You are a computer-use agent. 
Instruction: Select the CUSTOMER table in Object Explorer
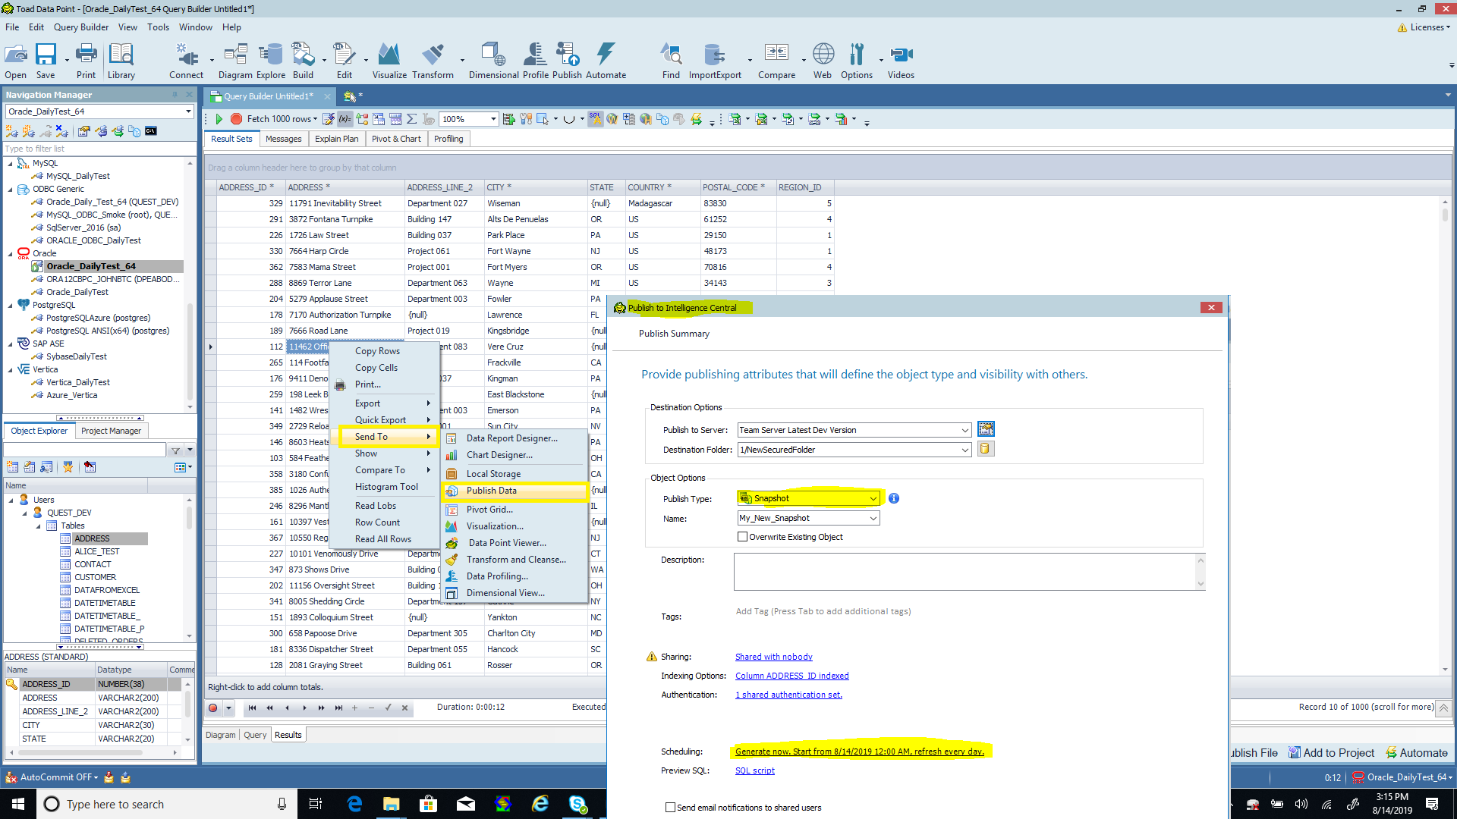click(95, 577)
